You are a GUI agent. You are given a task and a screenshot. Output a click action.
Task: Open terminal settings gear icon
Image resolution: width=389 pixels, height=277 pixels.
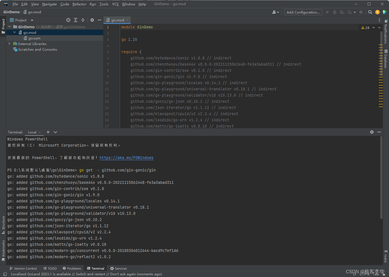[372, 132]
